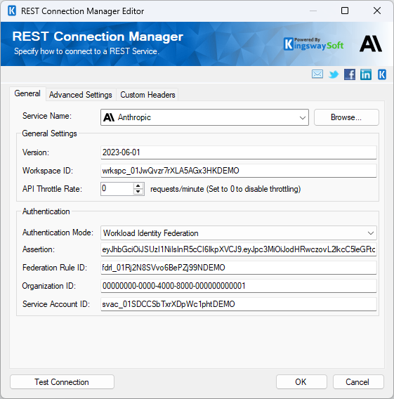Increase API Throttle Rate with up arrow
The width and height of the screenshot is (394, 399).
(138, 186)
